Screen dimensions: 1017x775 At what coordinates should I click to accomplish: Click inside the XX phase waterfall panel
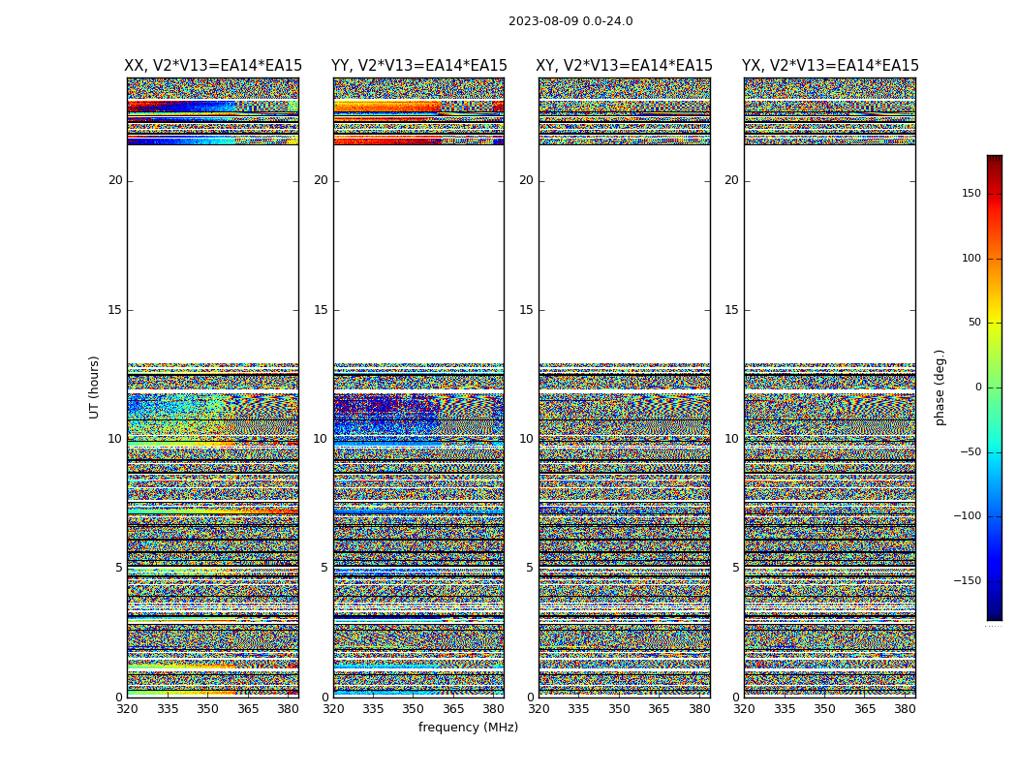click(213, 387)
